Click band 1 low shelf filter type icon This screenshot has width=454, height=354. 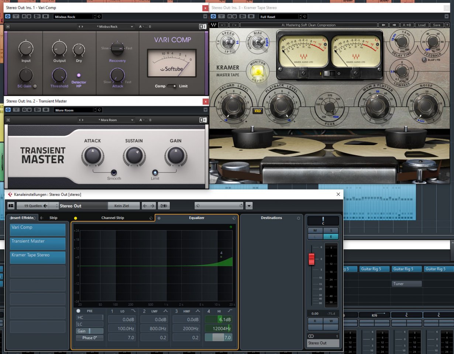point(133,311)
